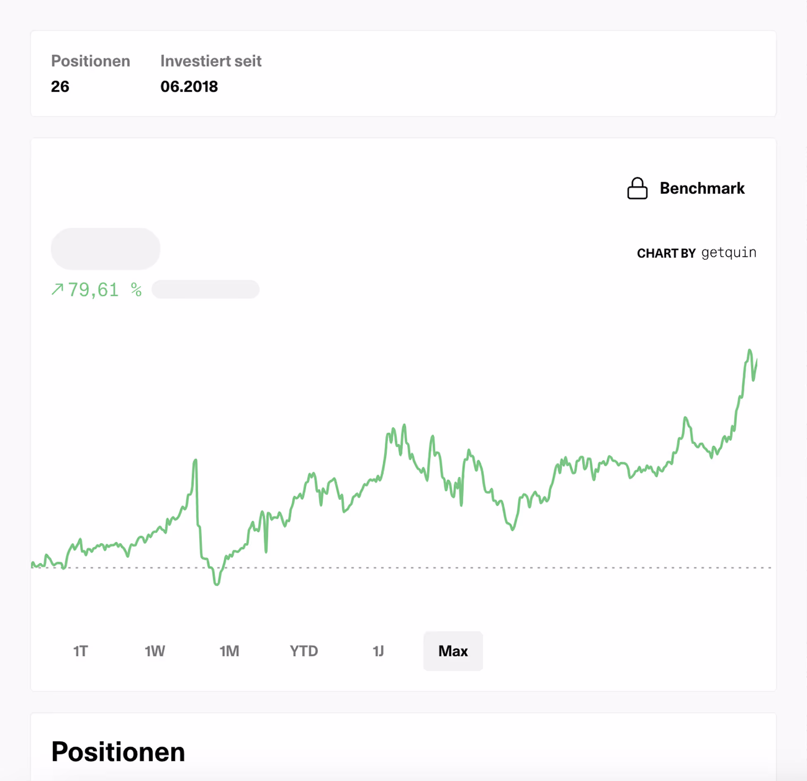Select the YTD time range
Image resolution: width=807 pixels, height=781 pixels.
pos(304,651)
